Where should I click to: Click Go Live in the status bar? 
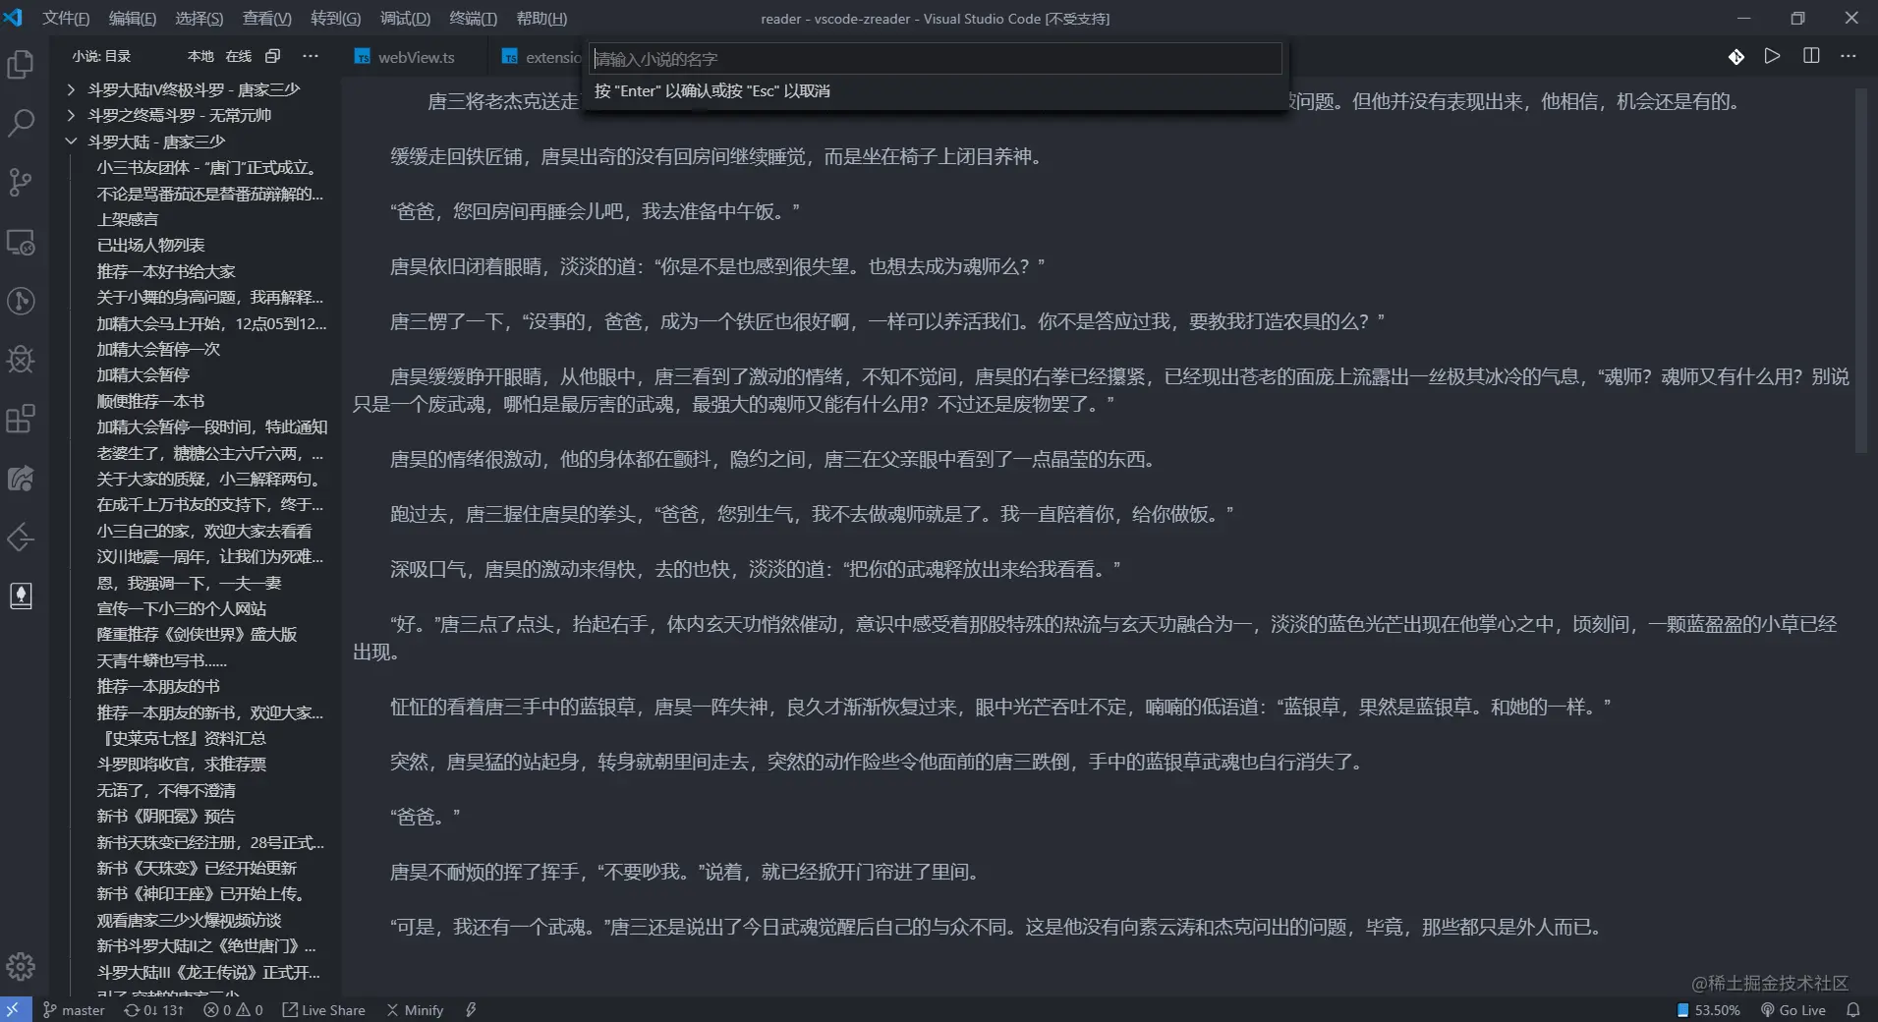coord(1793,1009)
